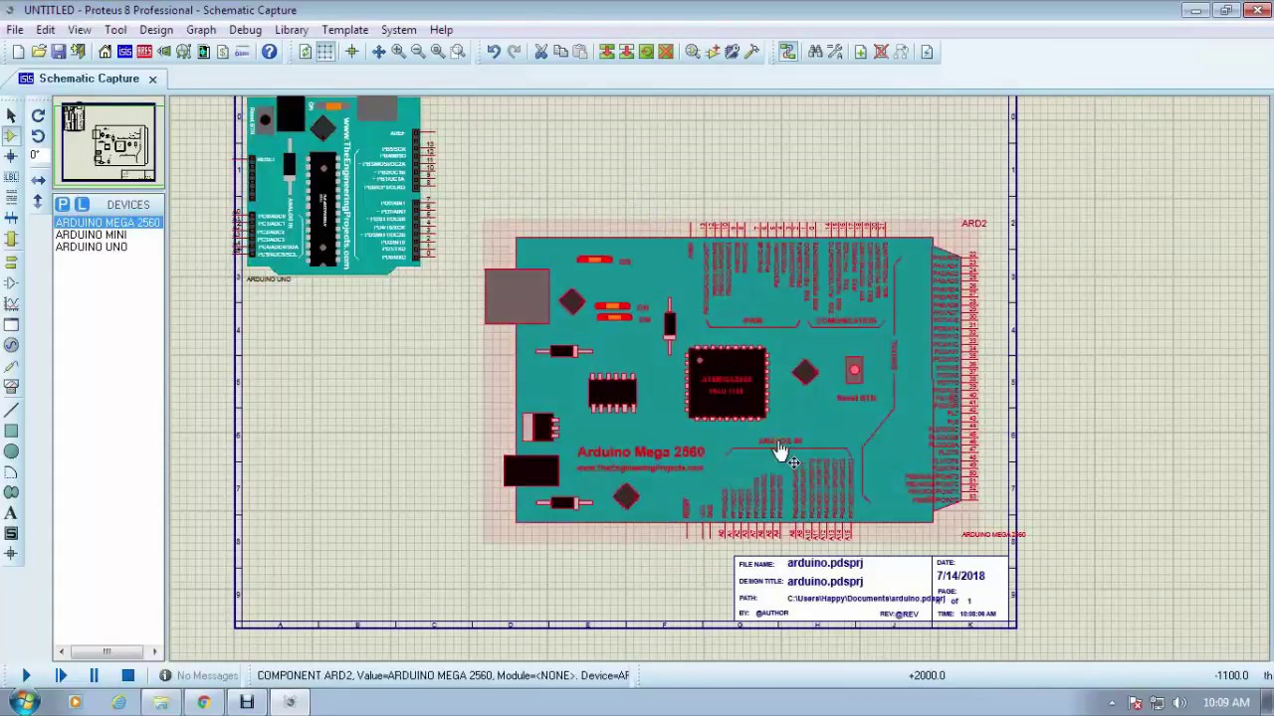Click the Y-Mirror vertical flip icon
This screenshot has height=716, width=1274.
[x=38, y=202]
